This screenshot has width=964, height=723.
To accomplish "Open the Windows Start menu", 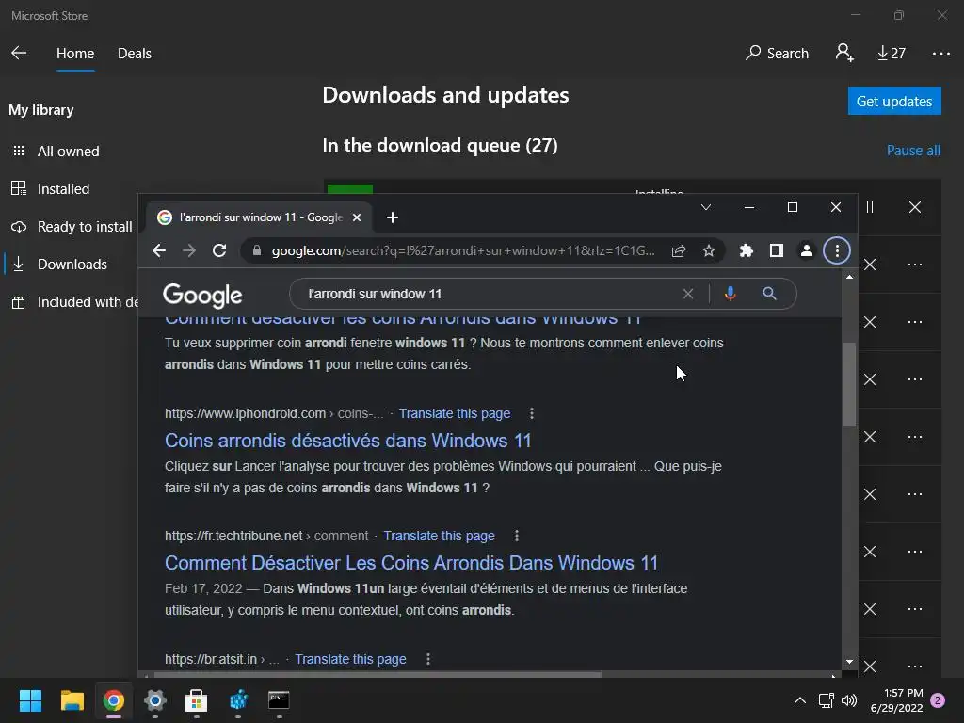I will click(30, 700).
